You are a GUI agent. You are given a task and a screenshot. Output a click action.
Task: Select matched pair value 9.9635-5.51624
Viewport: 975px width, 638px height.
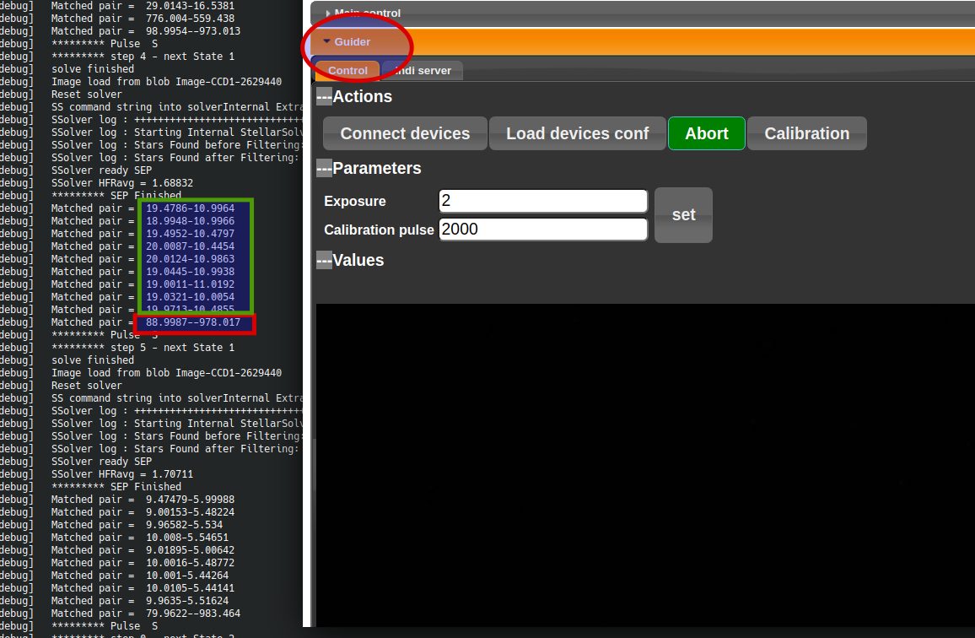[187, 601]
